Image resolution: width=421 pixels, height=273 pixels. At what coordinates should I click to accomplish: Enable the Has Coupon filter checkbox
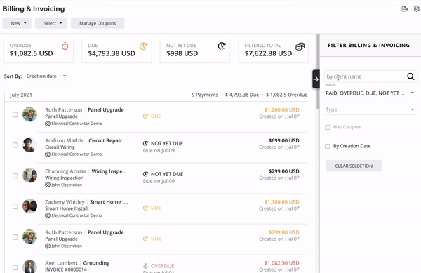328,127
